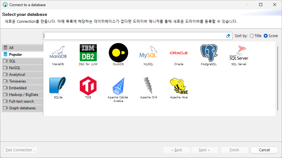282x158 pixels.
Task: Open the Hadoop / BigData category
Action: coord(23,95)
